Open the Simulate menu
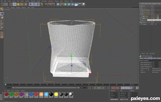 (x=33, y=1)
